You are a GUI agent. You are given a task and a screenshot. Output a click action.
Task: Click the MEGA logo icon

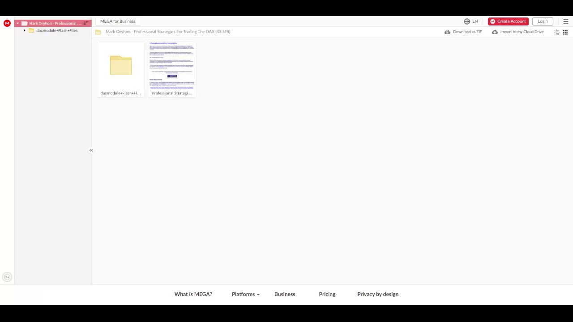[x=7, y=23]
